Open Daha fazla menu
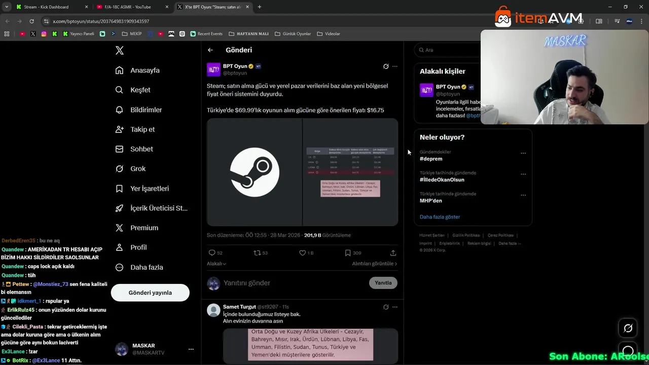Image resolution: width=649 pixels, height=365 pixels. point(139,267)
